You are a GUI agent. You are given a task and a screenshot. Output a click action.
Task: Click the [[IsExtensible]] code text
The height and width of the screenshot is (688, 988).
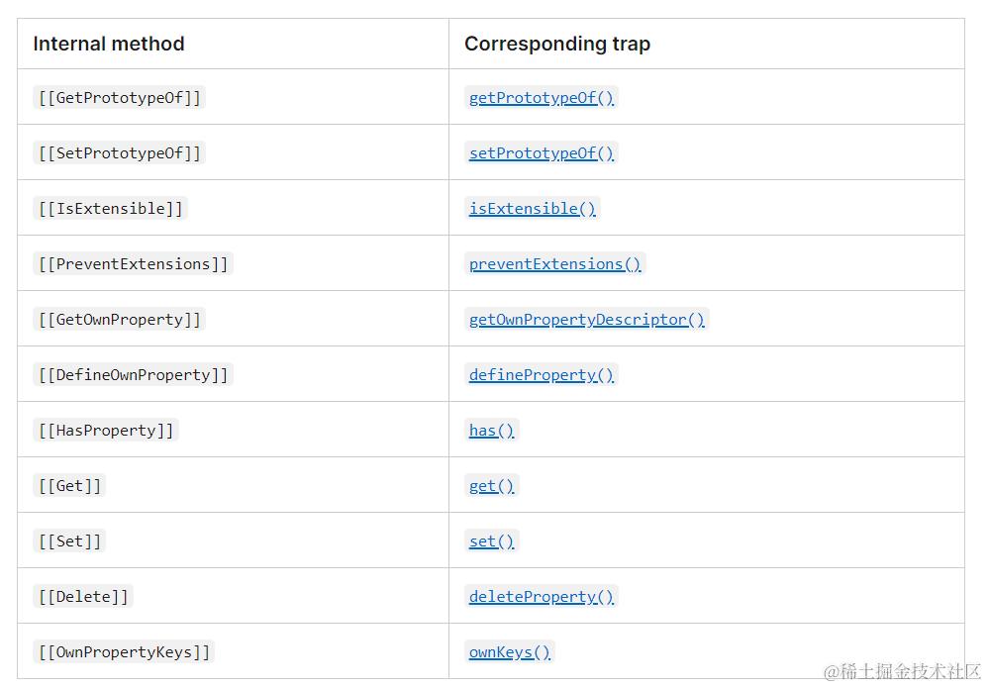click(110, 209)
